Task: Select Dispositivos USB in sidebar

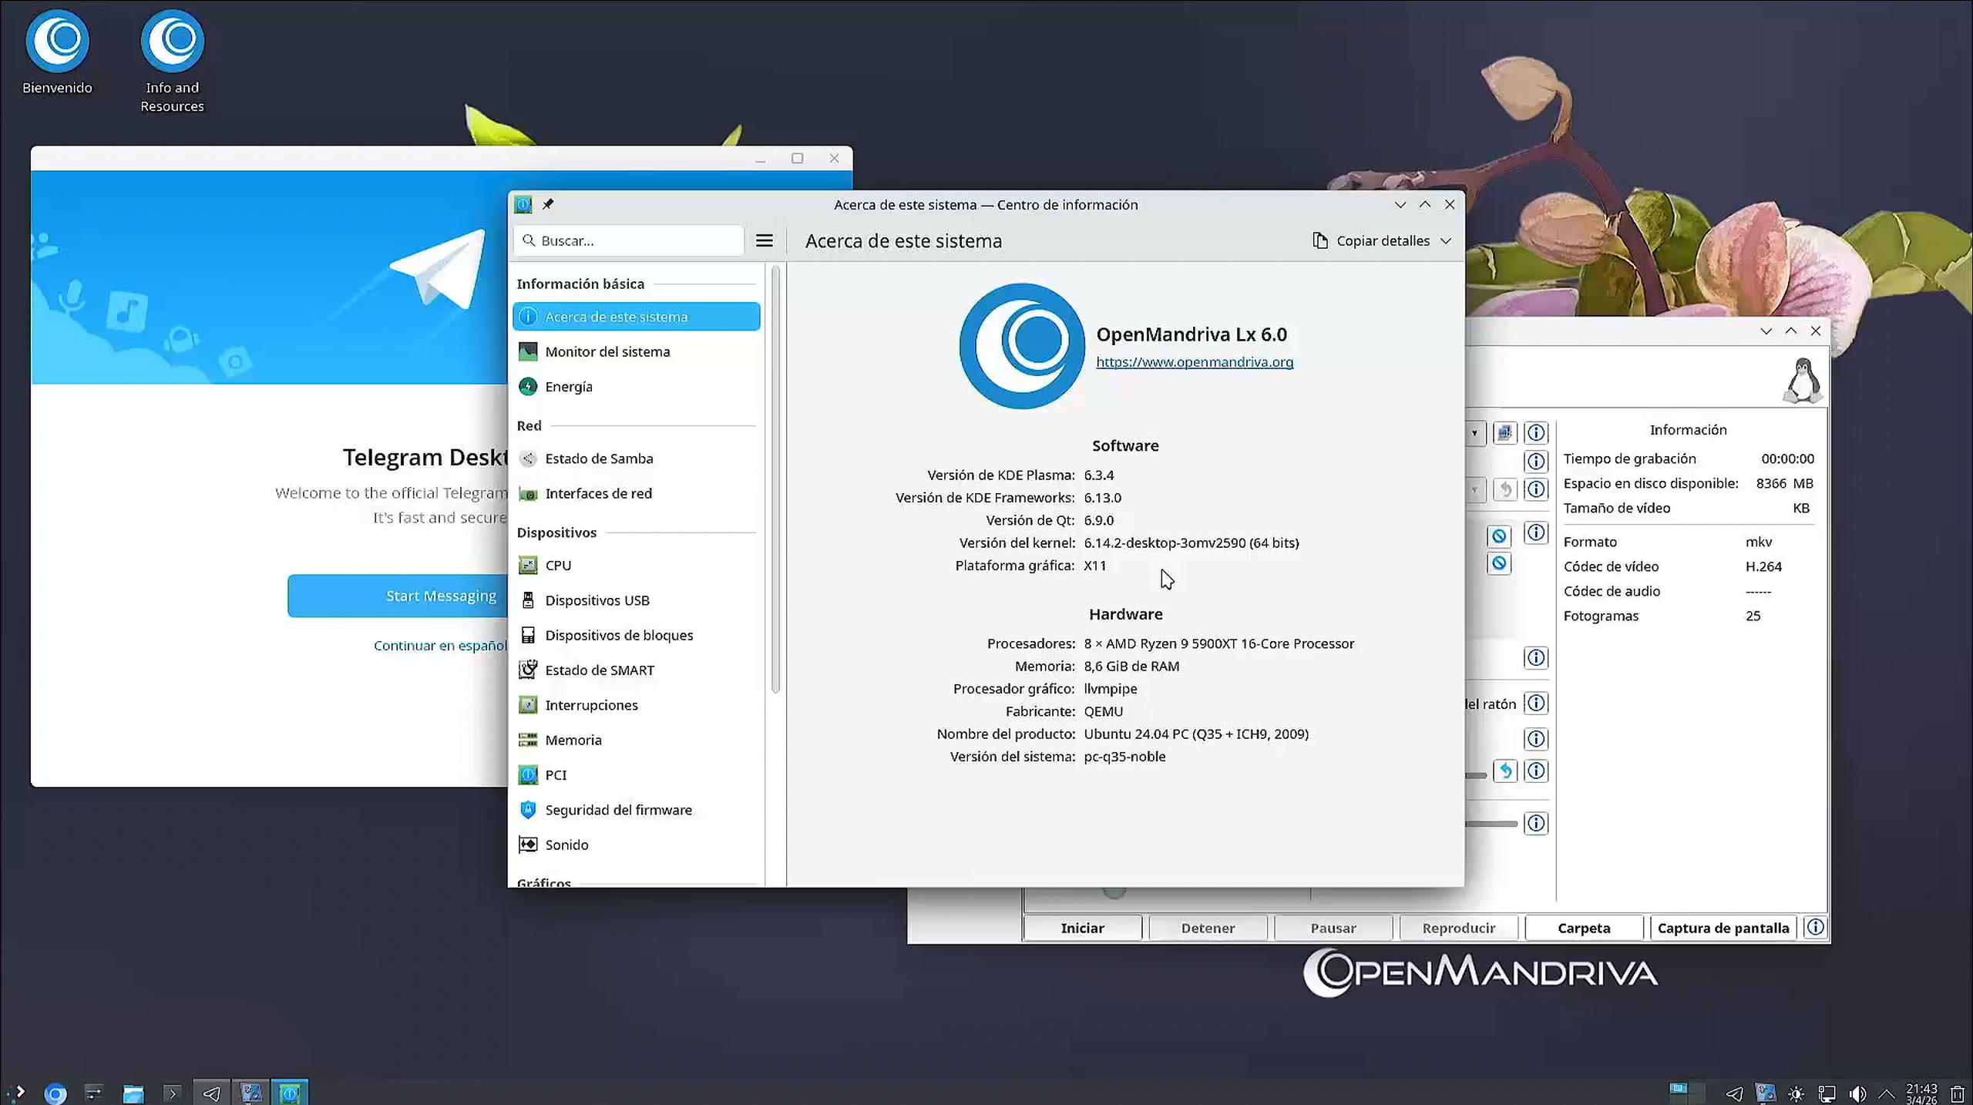Action: (636, 600)
